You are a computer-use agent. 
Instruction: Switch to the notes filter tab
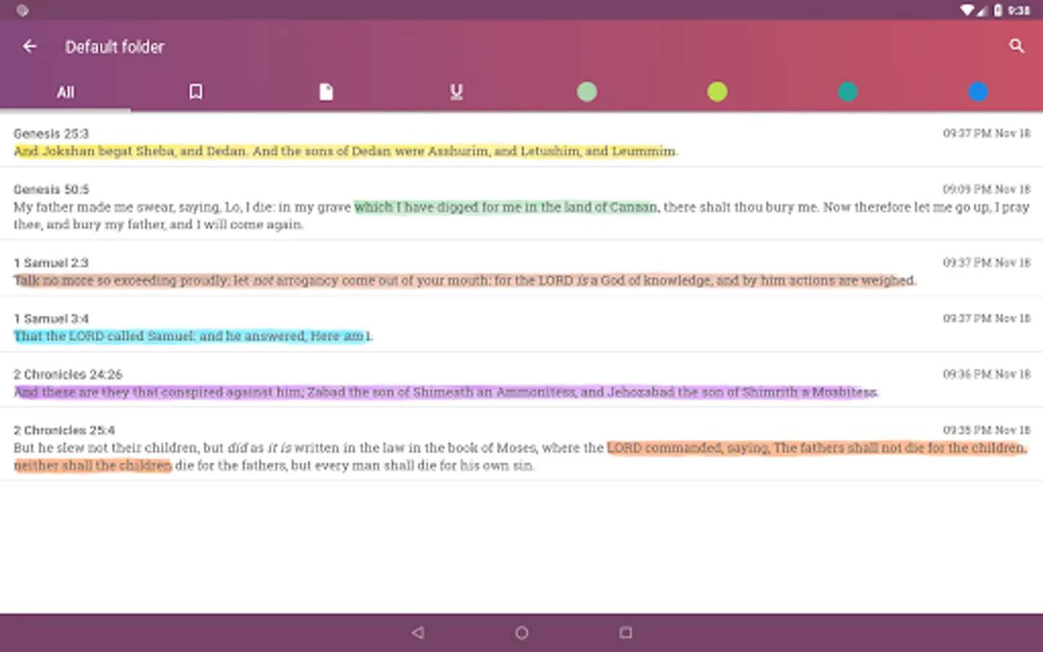coord(326,92)
